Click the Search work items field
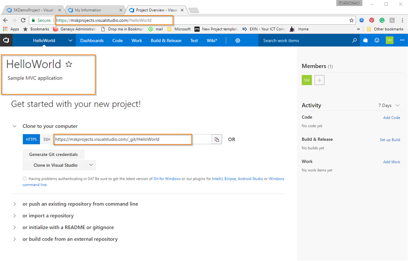This screenshot has height=261, width=408. pos(304,41)
